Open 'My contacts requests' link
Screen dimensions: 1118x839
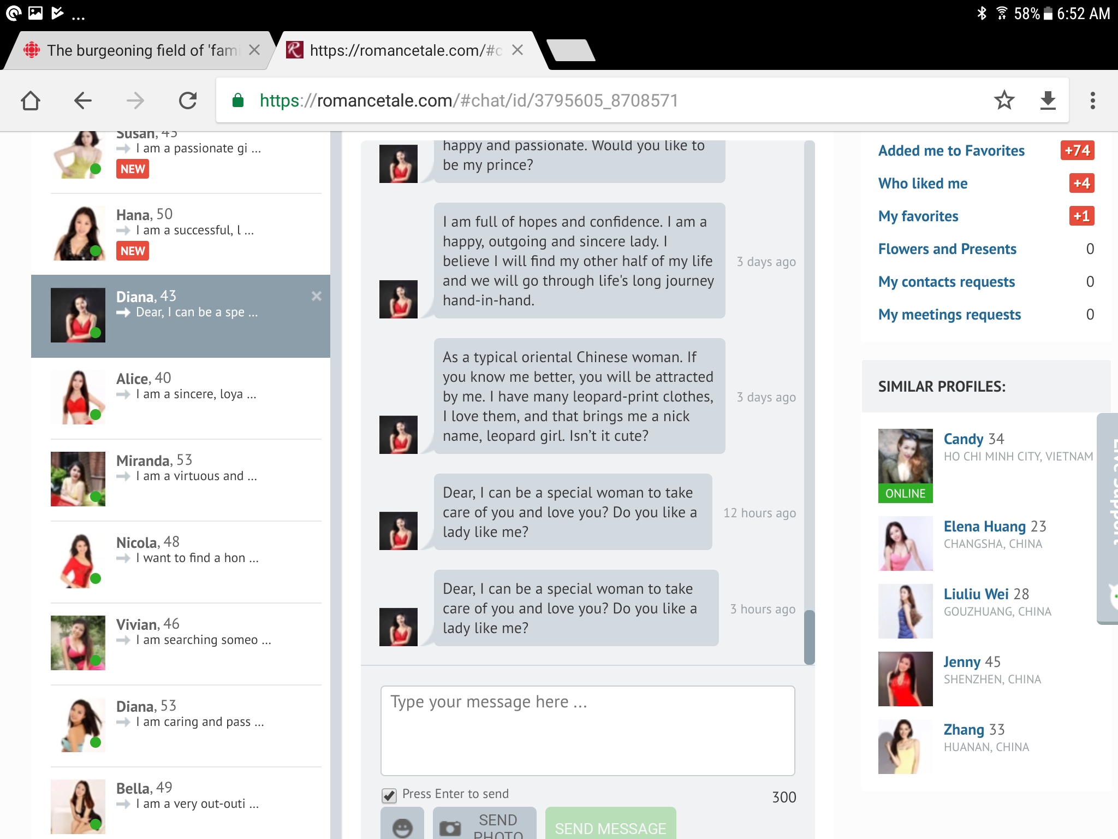947,282
